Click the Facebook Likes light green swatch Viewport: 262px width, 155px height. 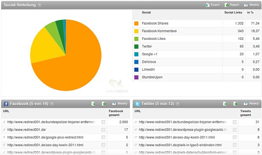click(136, 39)
